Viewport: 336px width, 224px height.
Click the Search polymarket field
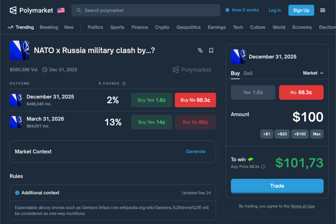coord(146,10)
